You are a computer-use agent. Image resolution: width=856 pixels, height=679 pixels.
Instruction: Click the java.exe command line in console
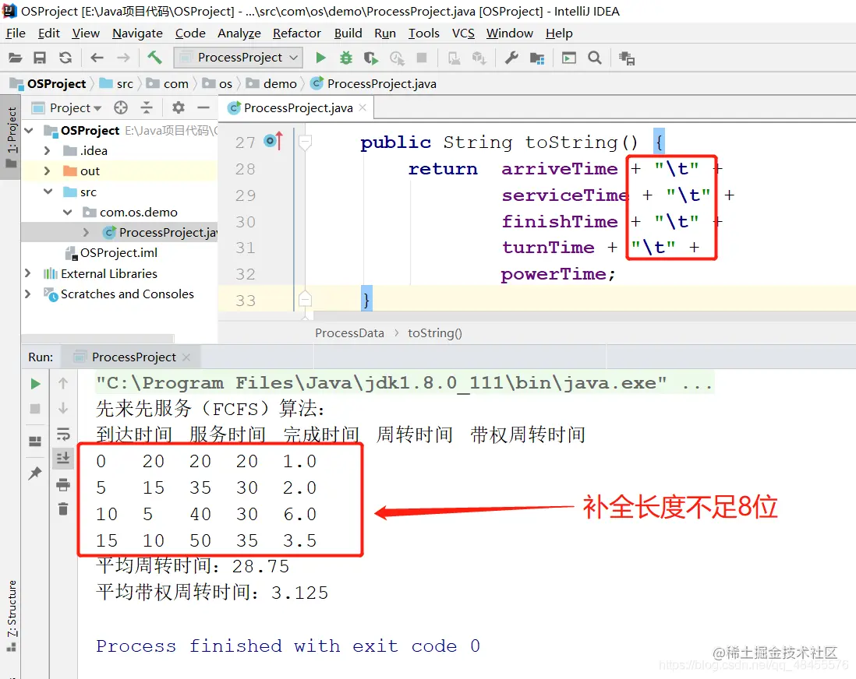pos(405,383)
